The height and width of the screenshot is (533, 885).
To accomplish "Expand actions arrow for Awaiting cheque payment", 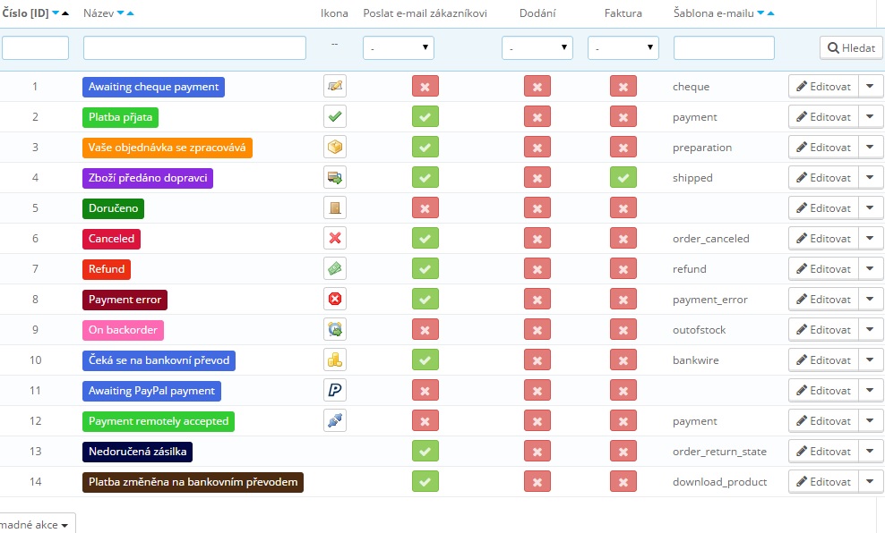I will click(x=871, y=86).
